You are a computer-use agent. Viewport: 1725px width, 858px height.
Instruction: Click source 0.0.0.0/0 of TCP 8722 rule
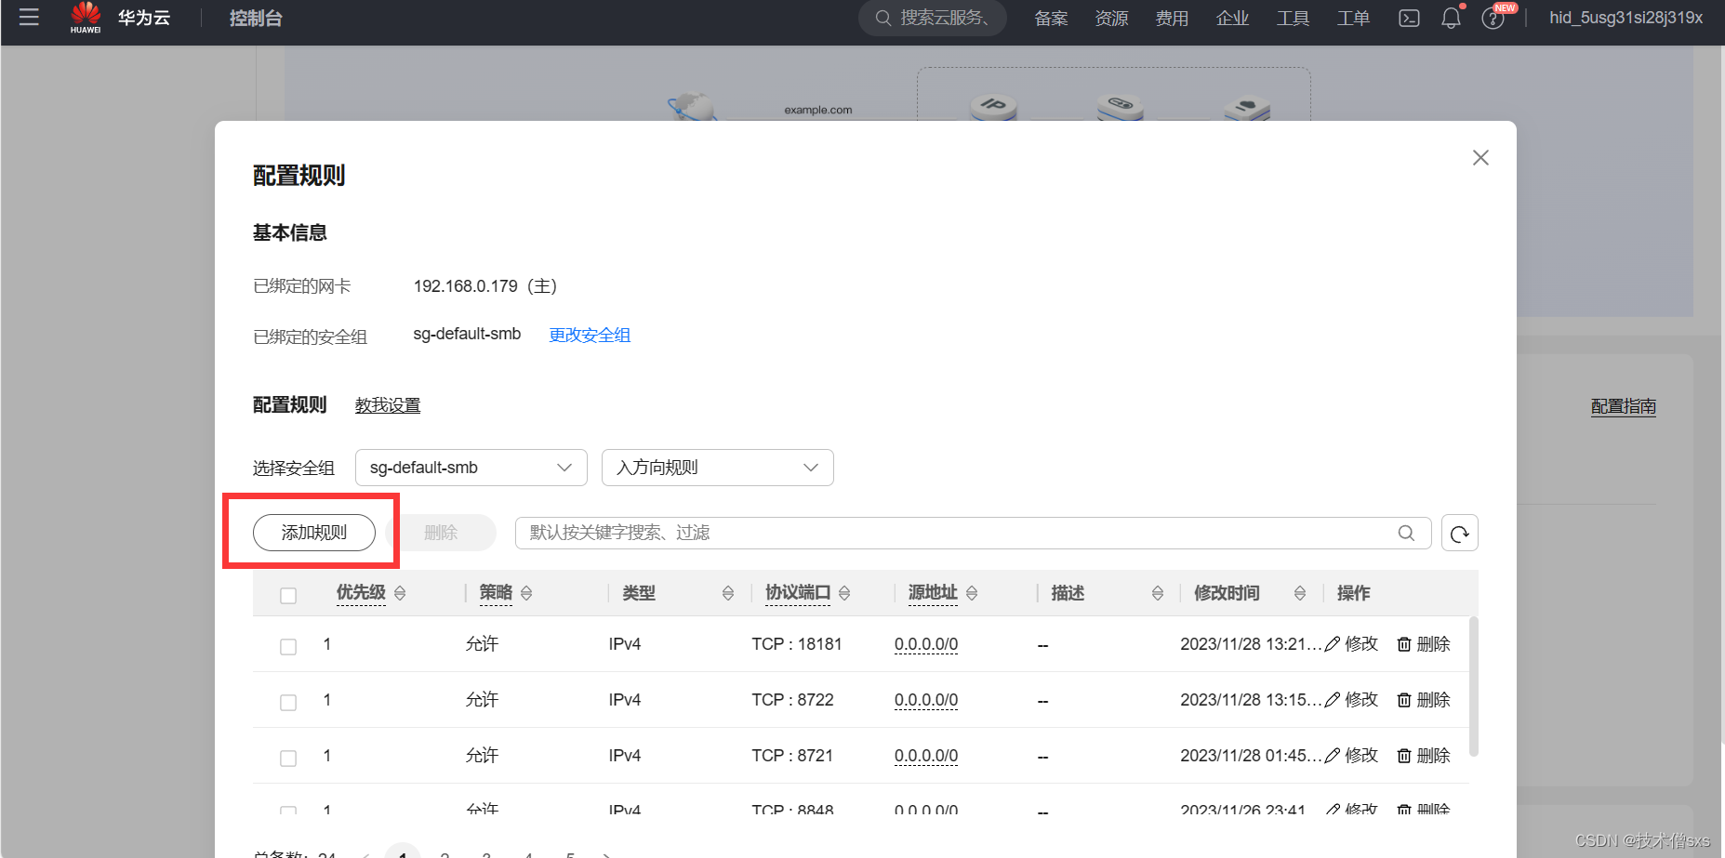[926, 700]
